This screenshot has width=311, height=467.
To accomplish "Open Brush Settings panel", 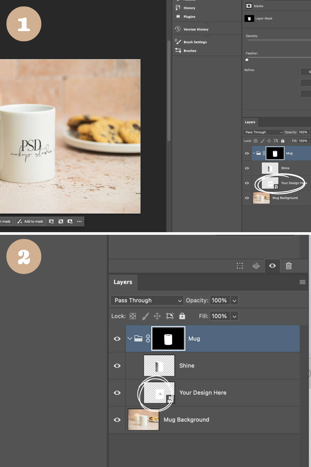I will tap(195, 42).
